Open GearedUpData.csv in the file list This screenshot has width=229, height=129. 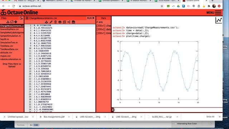point(10,29)
